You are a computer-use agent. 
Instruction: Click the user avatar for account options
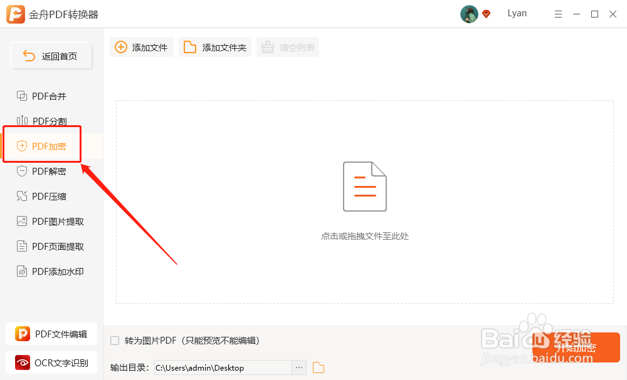click(x=469, y=13)
